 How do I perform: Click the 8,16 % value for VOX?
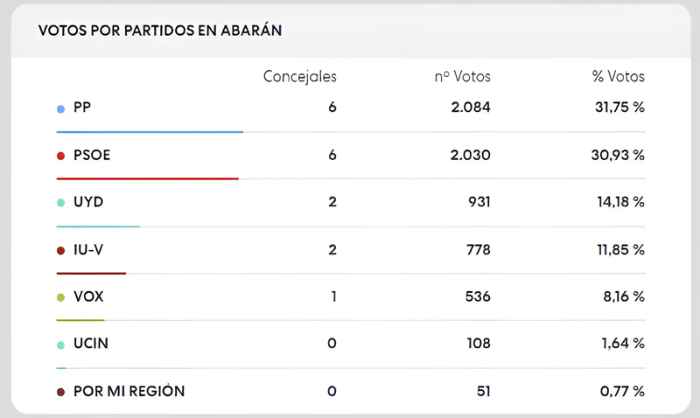pos(622,297)
